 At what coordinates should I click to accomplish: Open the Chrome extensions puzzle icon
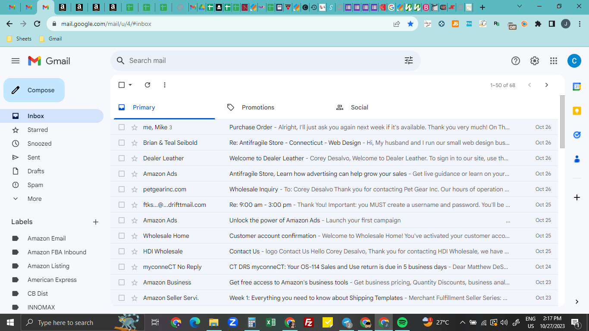click(x=538, y=24)
